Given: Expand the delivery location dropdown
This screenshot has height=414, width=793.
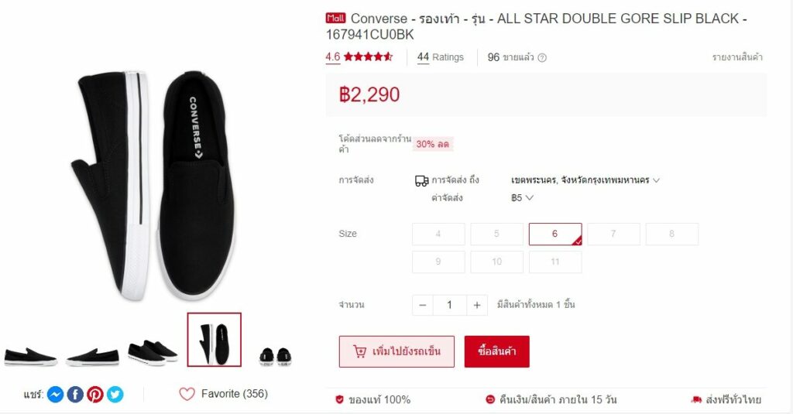Looking at the screenshot, I should tap(585, 180).
